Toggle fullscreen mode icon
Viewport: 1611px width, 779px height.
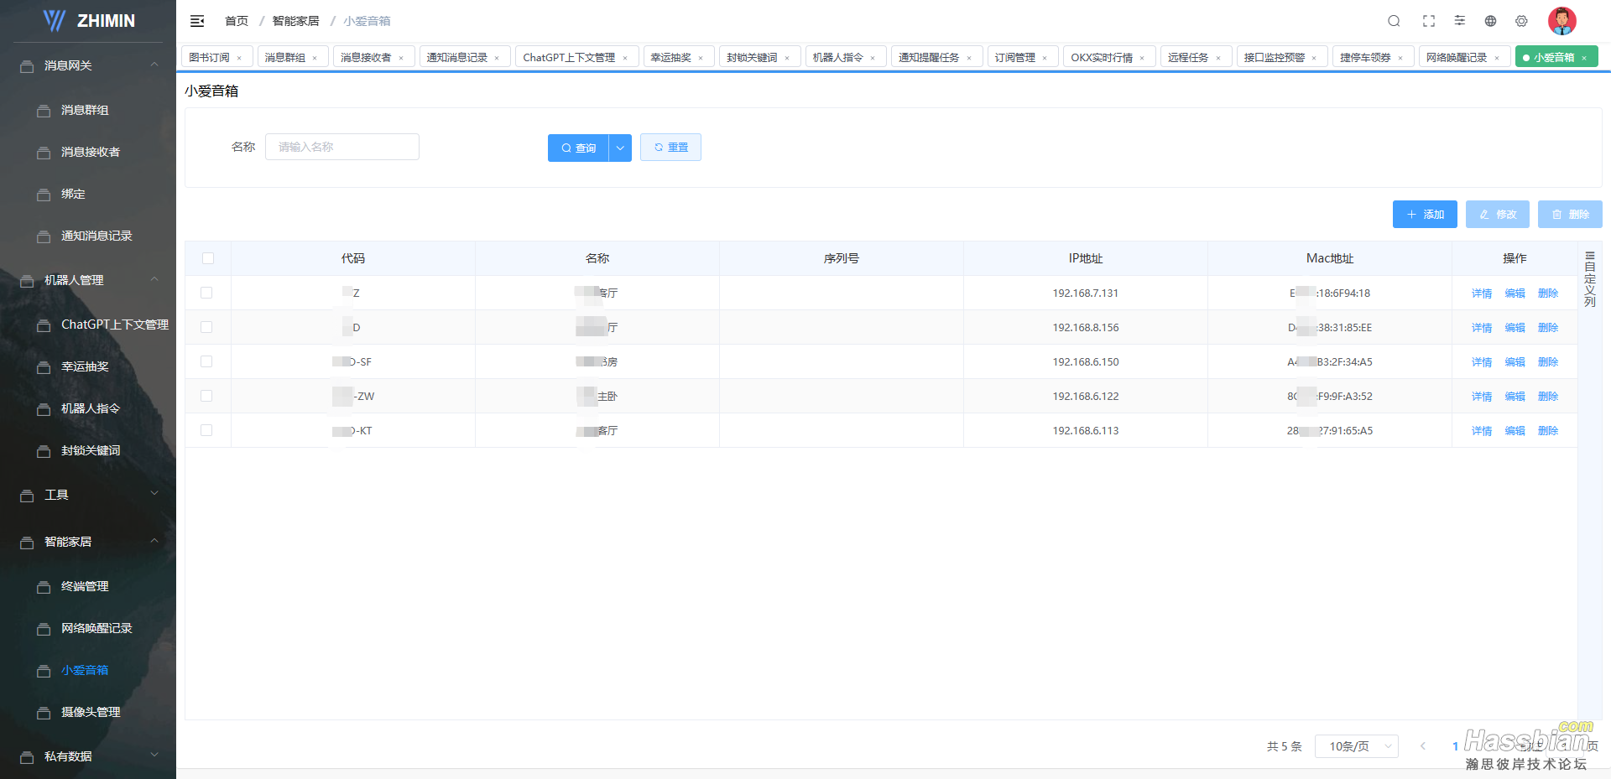(1429, 21)
